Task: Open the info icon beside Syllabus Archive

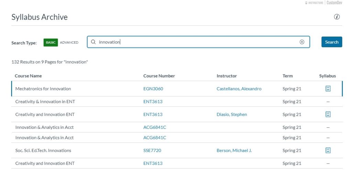Action: click(x=337, y=17)
